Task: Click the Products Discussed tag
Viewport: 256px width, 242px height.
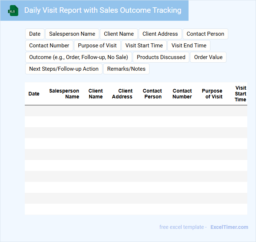Action: (x=161, y=57)
